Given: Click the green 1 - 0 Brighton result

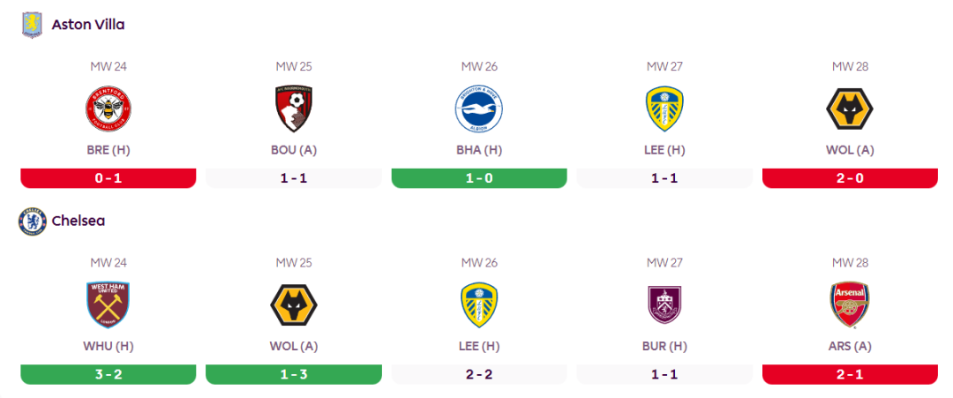Looking at the screenshot, I should [479, 177].
